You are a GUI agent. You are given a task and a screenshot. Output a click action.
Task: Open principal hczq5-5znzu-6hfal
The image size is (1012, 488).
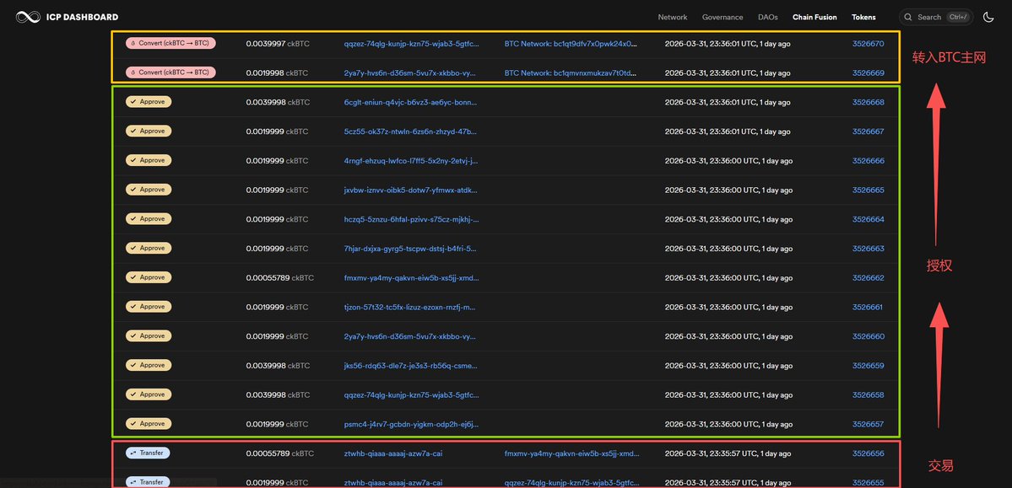coord(411,219)
